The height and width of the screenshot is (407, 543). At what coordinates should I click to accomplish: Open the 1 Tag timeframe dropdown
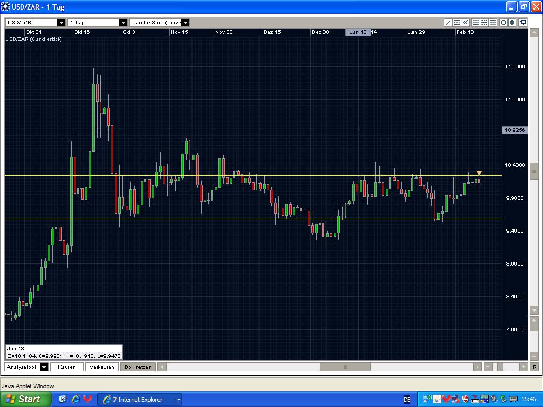click(x=124, y=23)
